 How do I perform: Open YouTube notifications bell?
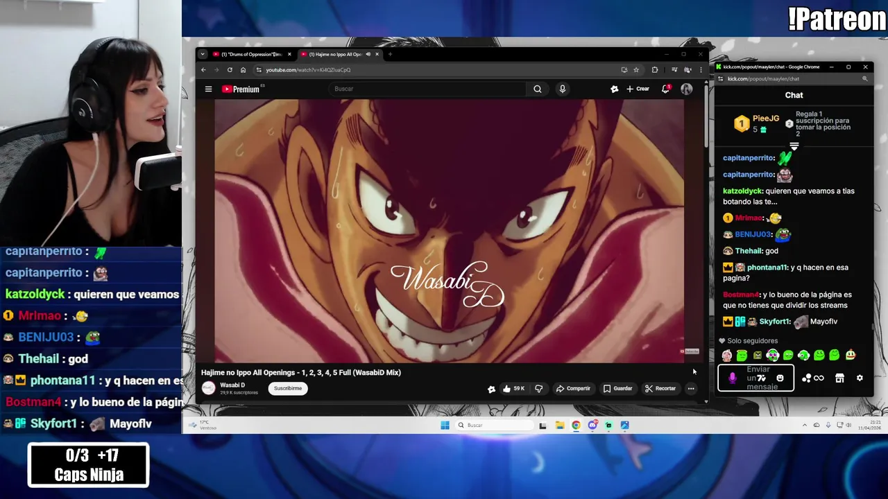(x=665, y=89)
